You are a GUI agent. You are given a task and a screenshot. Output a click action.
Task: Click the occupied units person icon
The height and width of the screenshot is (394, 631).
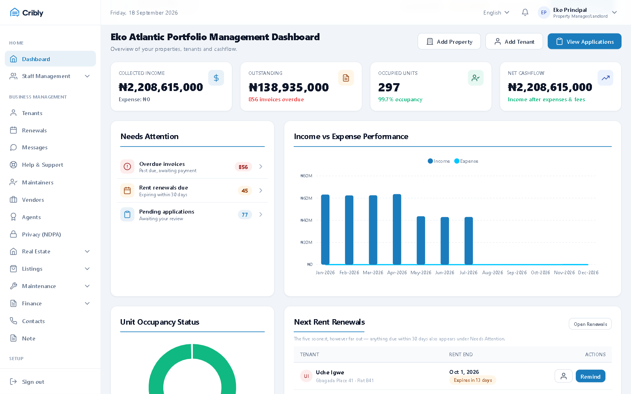click(476, 78)
